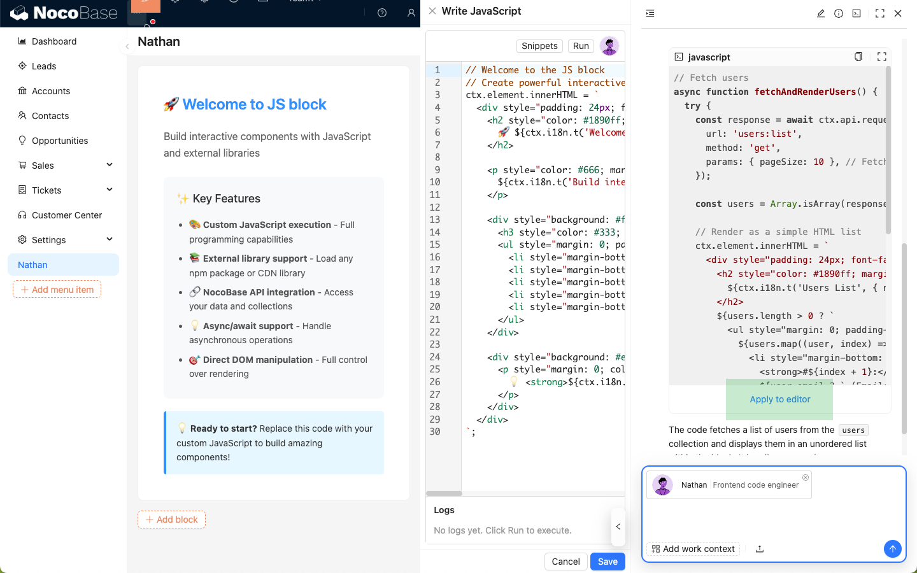
Task: Open the code terminal icon in chat header
Action: 857,13
